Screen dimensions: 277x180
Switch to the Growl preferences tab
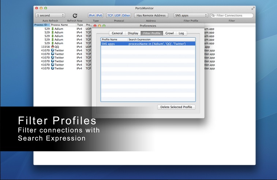[x=169, y=33]
